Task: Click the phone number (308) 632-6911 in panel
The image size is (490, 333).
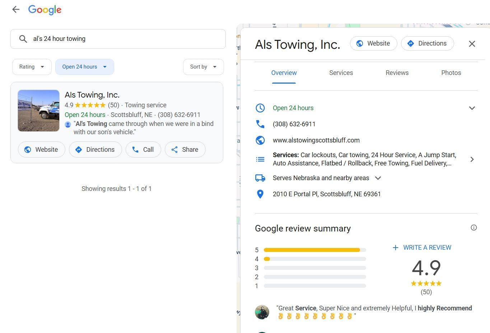Action: click(294, 124)
